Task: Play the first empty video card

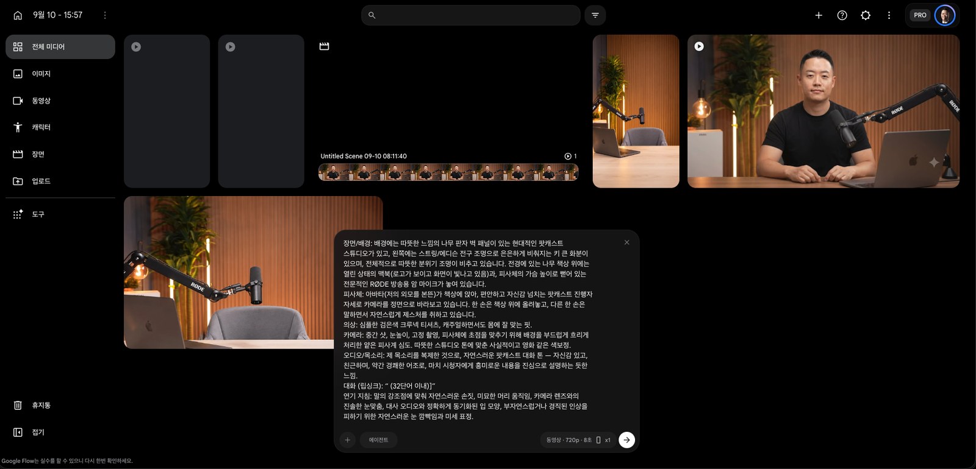Action: 136,47
